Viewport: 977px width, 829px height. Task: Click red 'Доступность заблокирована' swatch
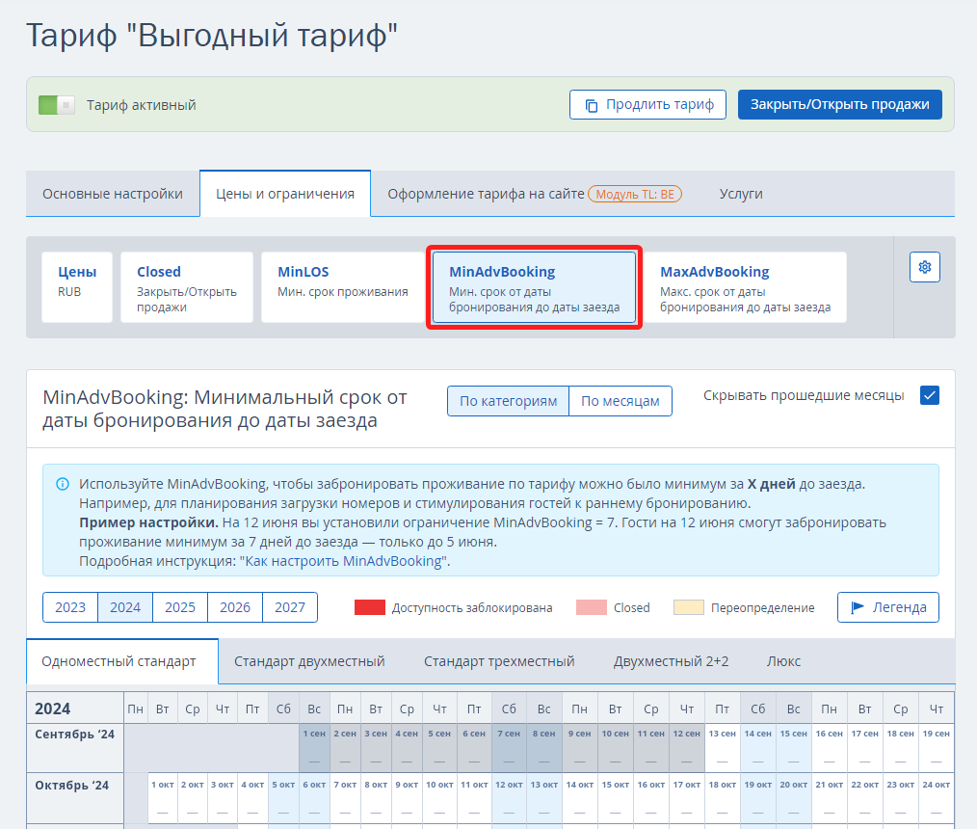369,607
